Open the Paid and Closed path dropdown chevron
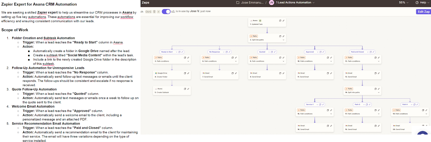431x142 pixels. tap(368, 52)
